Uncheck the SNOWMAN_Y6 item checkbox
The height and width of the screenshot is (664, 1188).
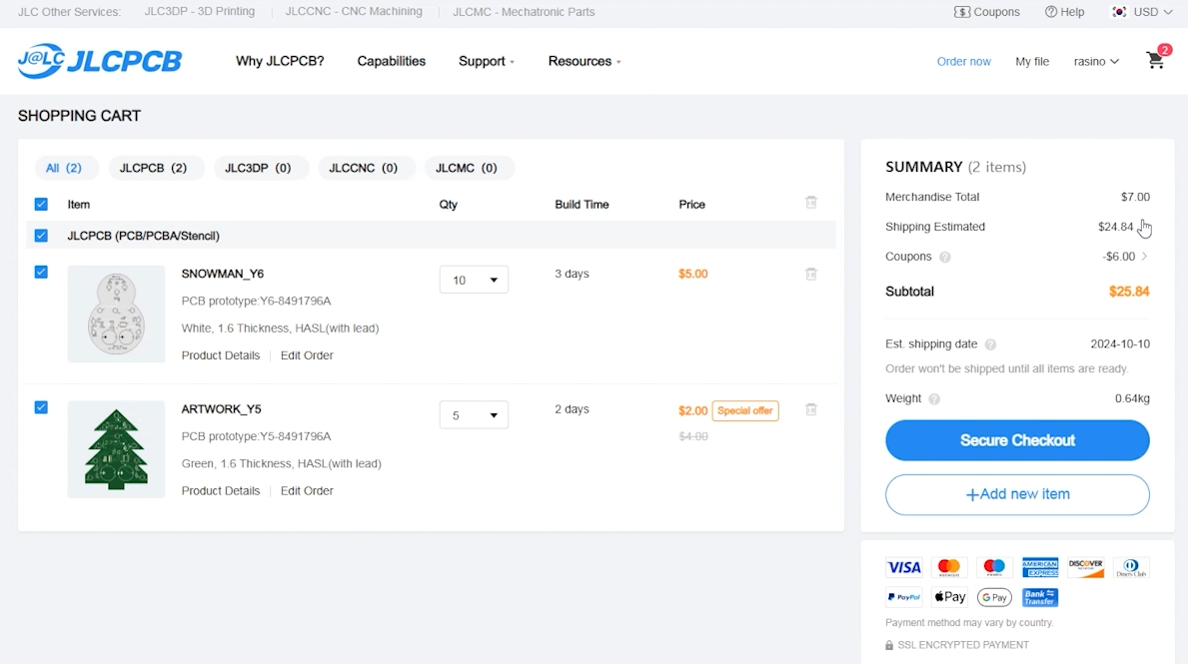tap(41, 272)
